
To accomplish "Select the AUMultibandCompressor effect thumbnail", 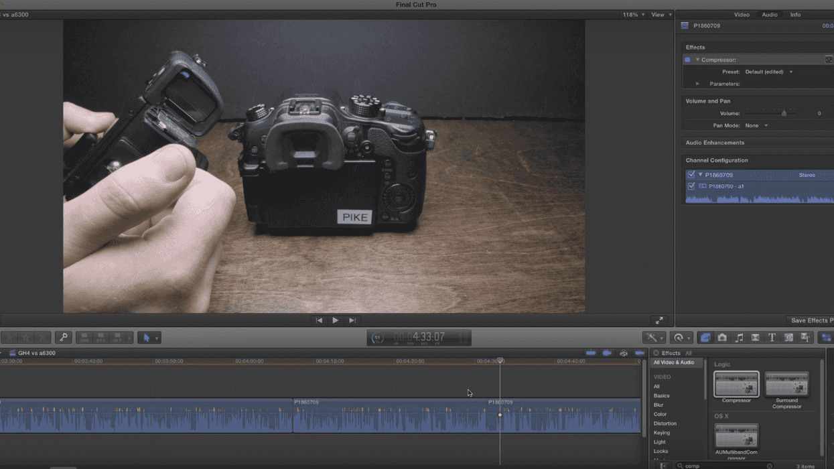I will (736, 436).
